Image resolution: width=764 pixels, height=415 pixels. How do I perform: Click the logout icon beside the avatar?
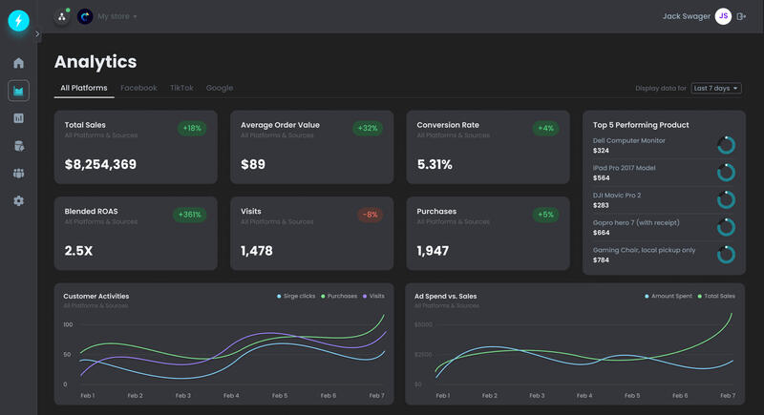tap(741, 16)
